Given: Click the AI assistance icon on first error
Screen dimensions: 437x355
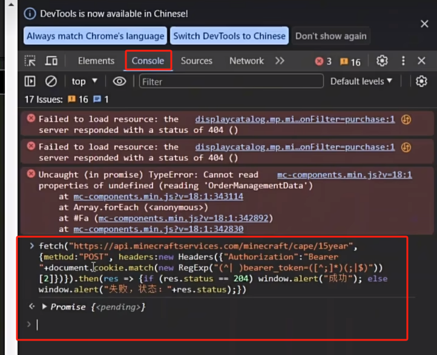Looking at the screenshot, I should point(406,120).
